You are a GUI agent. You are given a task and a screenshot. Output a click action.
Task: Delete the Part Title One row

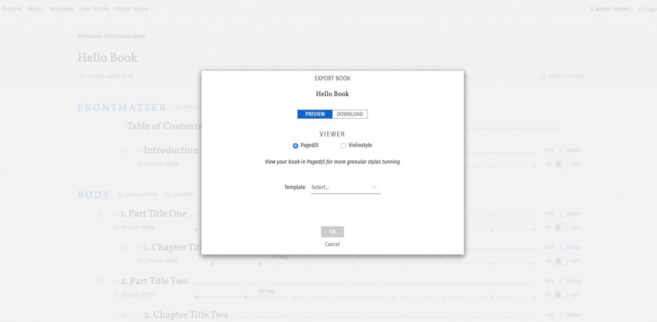point(573,214)
